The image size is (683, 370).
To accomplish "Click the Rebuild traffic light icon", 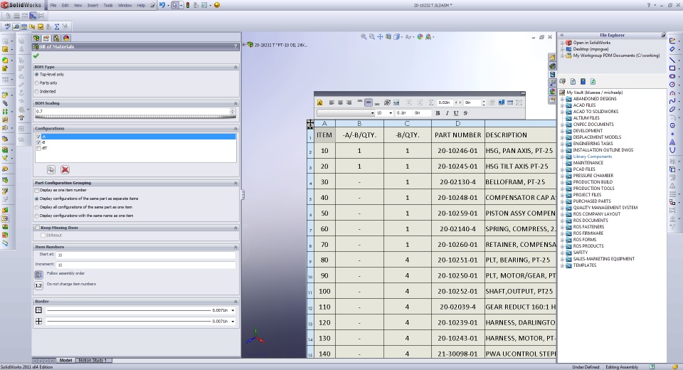I will tap(188, 5).
